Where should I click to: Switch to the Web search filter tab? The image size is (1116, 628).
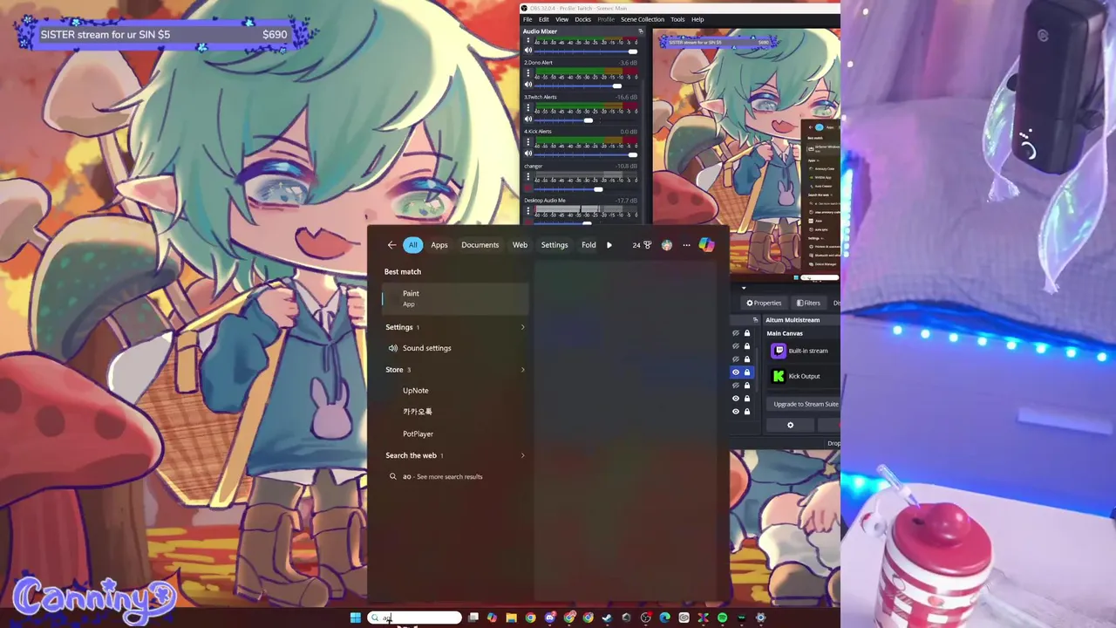(520, 245)
